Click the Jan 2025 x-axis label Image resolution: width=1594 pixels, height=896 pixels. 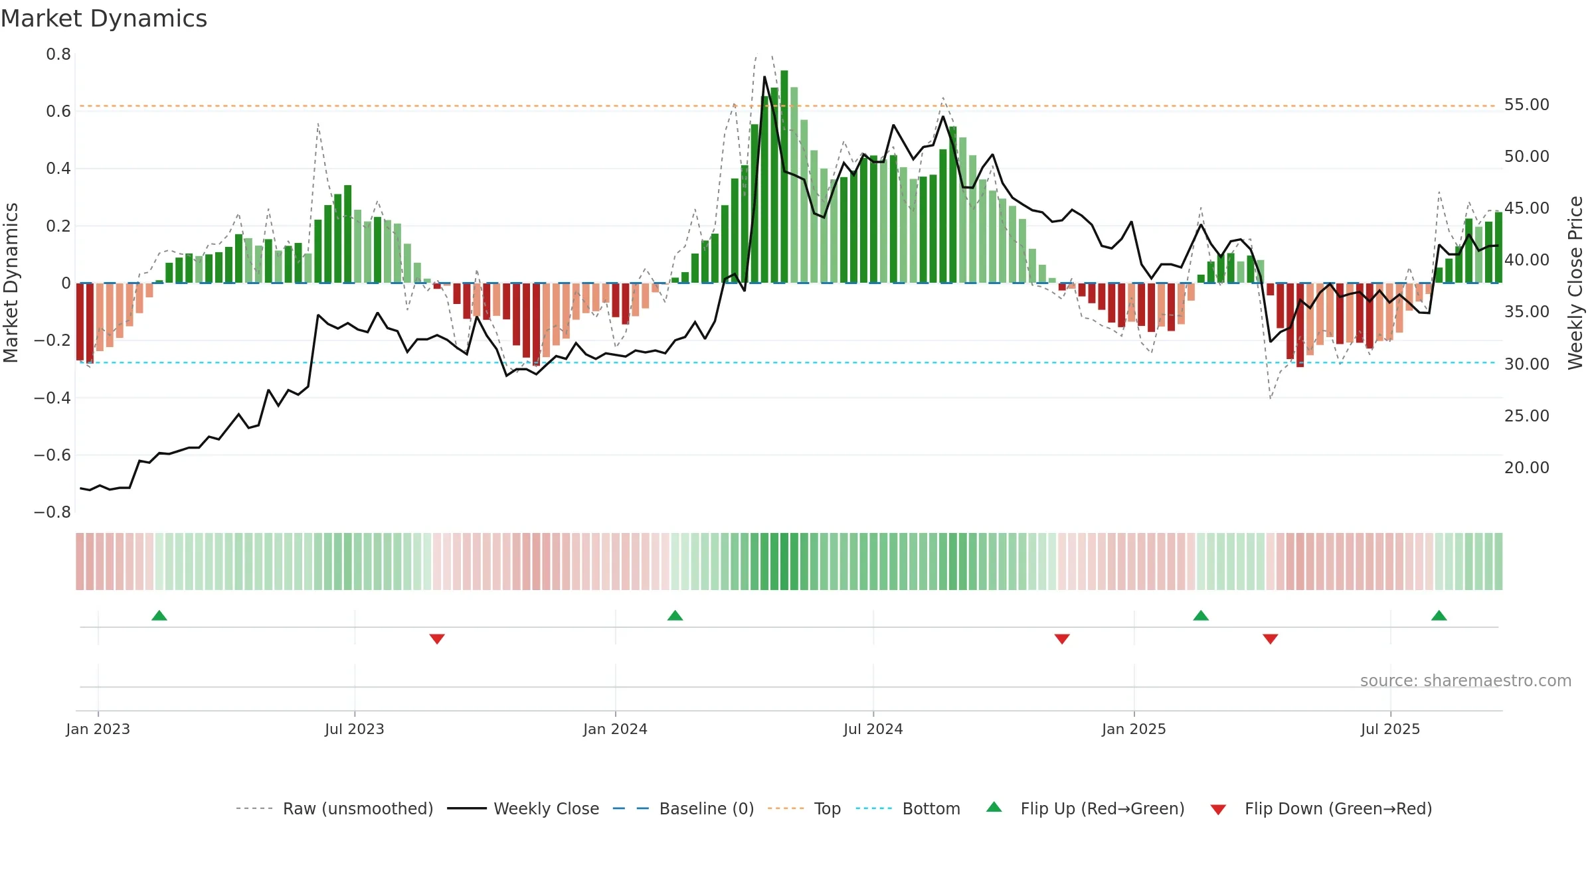pyautogui.click(x=1134, y=729)
